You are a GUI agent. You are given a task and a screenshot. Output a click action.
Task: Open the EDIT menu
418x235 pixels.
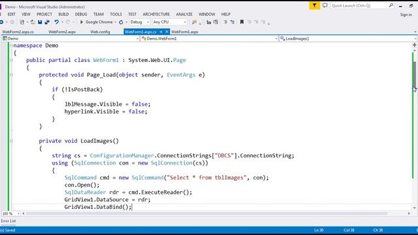(x=12, y=14)
